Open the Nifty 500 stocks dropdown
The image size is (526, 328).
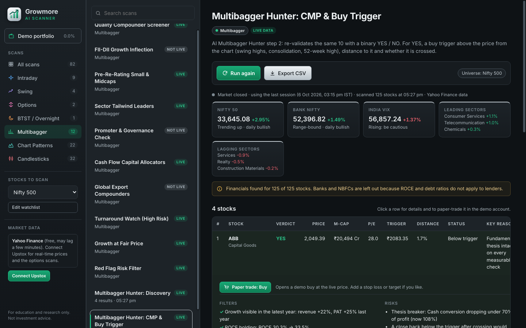pyautogui.click(x=43, y=192)
